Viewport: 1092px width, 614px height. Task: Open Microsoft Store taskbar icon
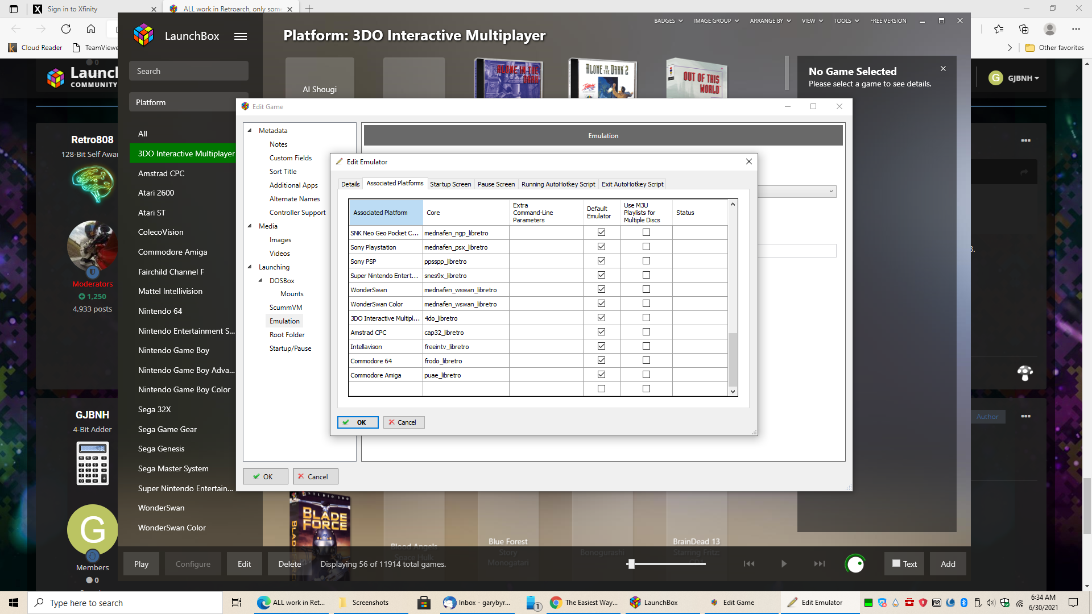[423, 603]
